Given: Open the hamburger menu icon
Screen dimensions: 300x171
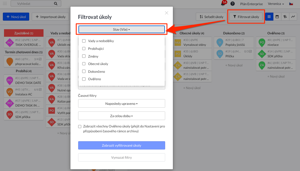Looking at the screenshot, I should [5, 3].
